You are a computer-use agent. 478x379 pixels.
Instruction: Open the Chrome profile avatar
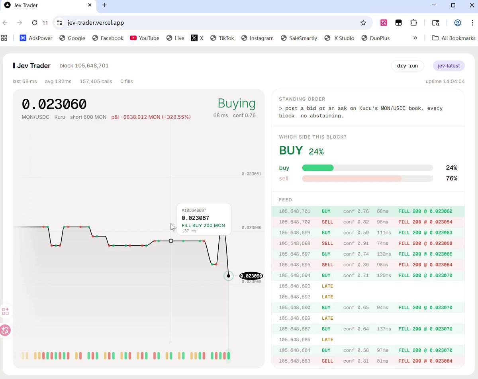click(458, 23)
